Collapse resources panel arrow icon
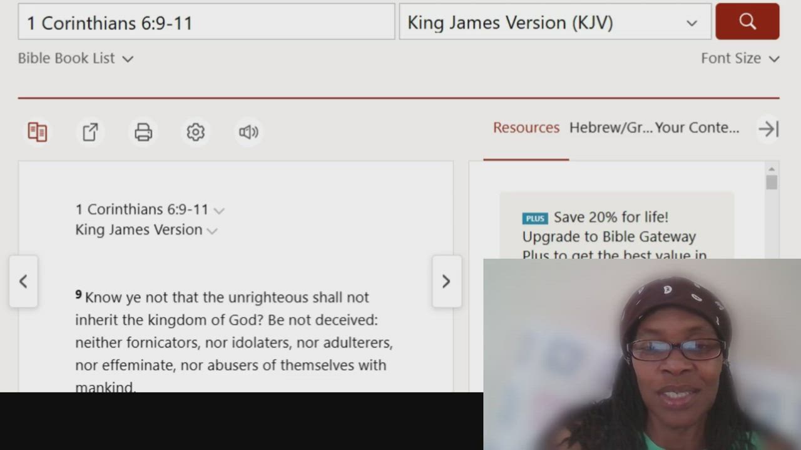The image size is (801, 450). pos(768,129)
